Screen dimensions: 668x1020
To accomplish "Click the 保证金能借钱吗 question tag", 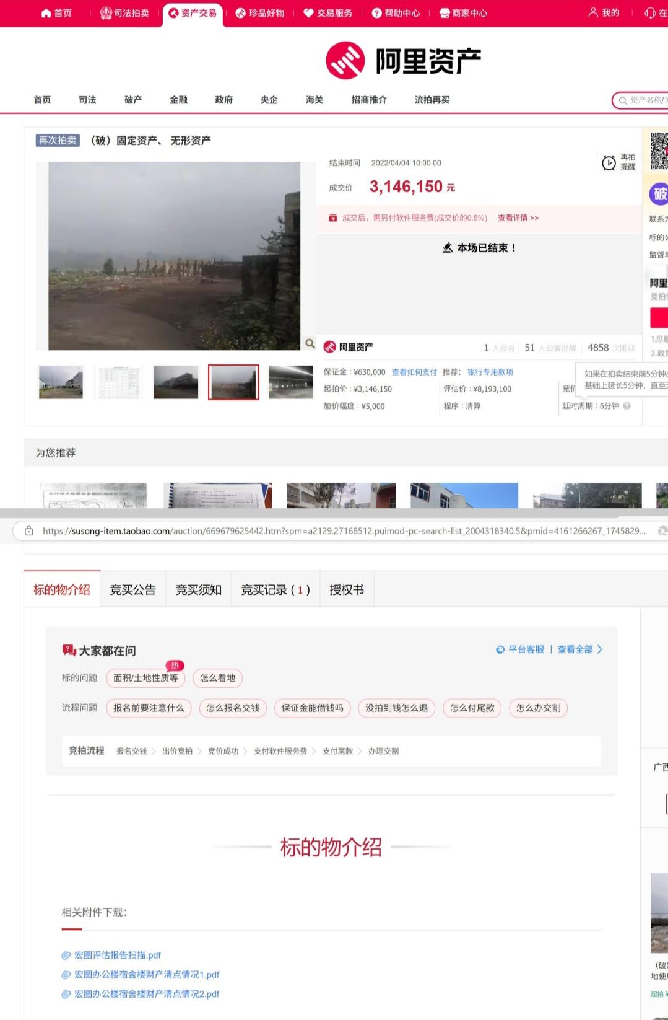I will [x=312, y=708].
